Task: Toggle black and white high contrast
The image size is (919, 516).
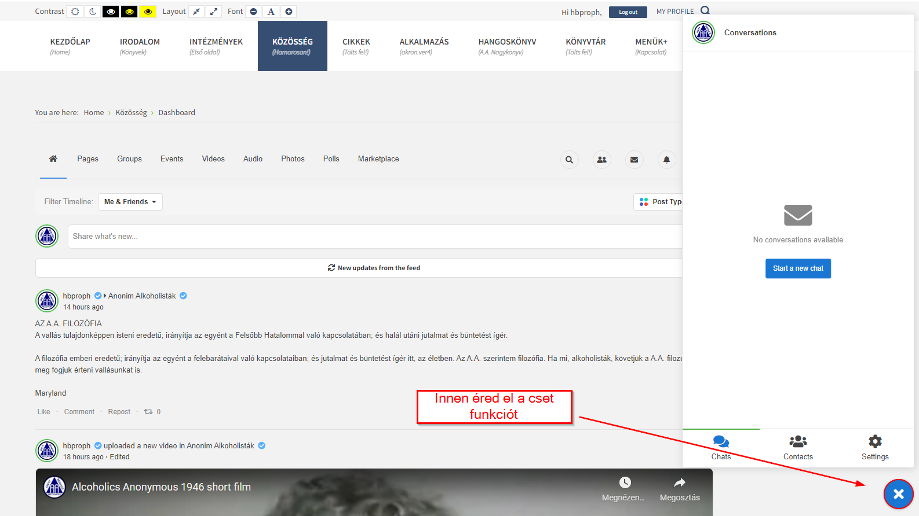Action: coord(111,12)
